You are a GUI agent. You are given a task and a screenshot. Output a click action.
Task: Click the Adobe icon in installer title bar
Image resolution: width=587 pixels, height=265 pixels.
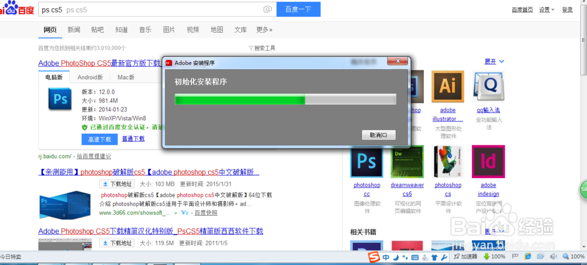pyautogui.click(x=168, y=62)
